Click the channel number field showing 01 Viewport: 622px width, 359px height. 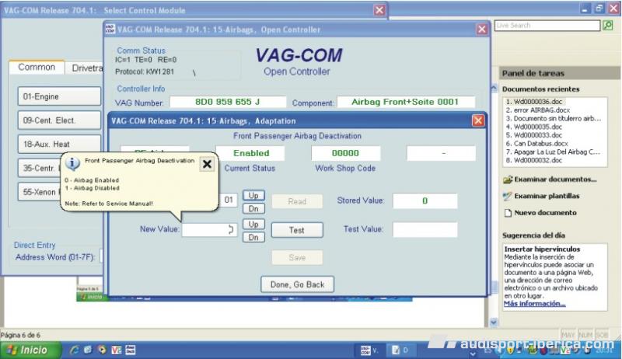pos(228,200)
